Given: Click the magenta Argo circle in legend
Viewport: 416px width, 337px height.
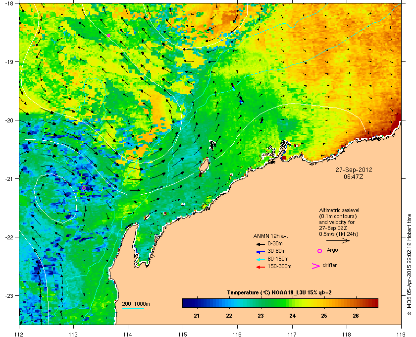Looking at the screenshot, I should tap(320, 251).
